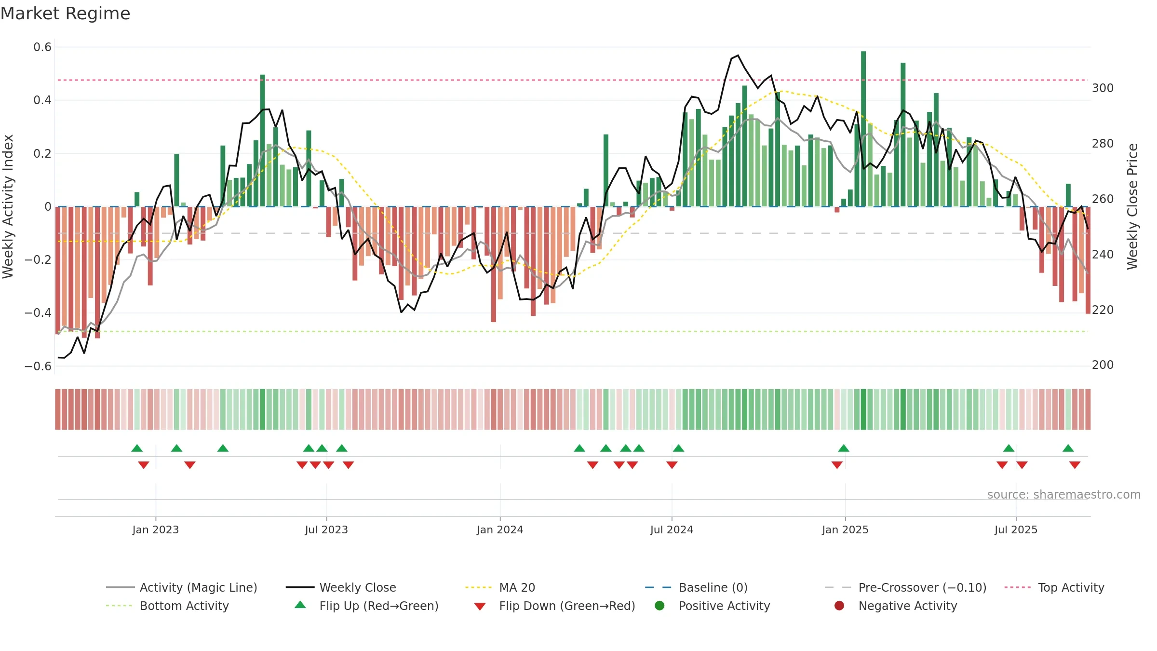This screenshot has height=651, width=1157.
Task: Toggle MA 20 legend entry
Action: pos(500,587)
